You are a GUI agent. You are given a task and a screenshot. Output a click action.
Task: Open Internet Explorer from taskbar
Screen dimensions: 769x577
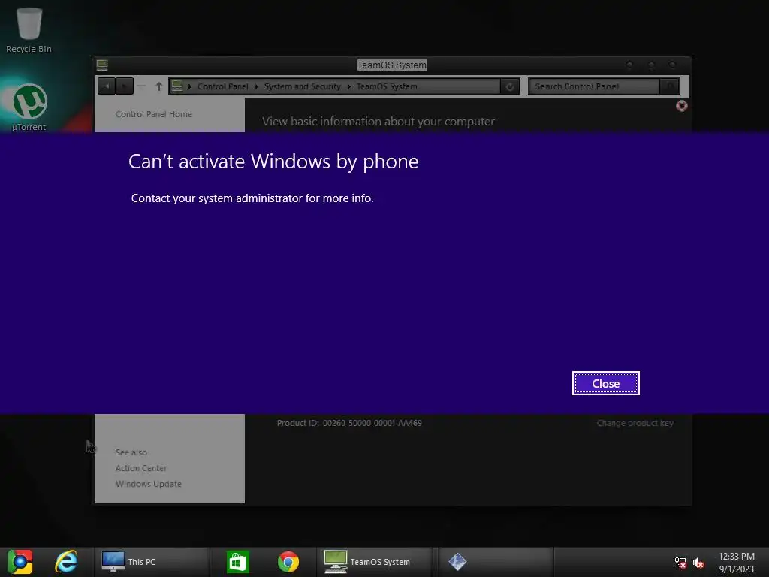coord(66,562)
